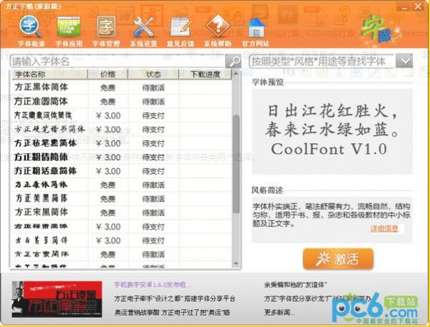Screen dimensions: 430x327
Task: Click the magnifier search button
Action: (233, 62)
